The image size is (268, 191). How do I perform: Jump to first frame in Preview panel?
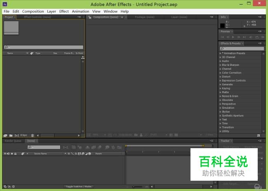(222, 37)
